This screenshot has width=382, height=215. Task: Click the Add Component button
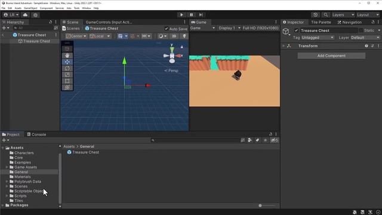(x=331, y=56)
